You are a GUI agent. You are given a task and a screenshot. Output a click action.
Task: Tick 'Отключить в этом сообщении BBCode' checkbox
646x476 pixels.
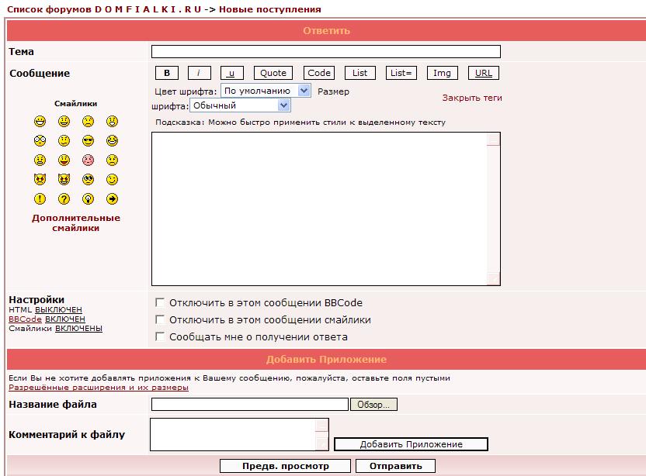pos(159,302)
